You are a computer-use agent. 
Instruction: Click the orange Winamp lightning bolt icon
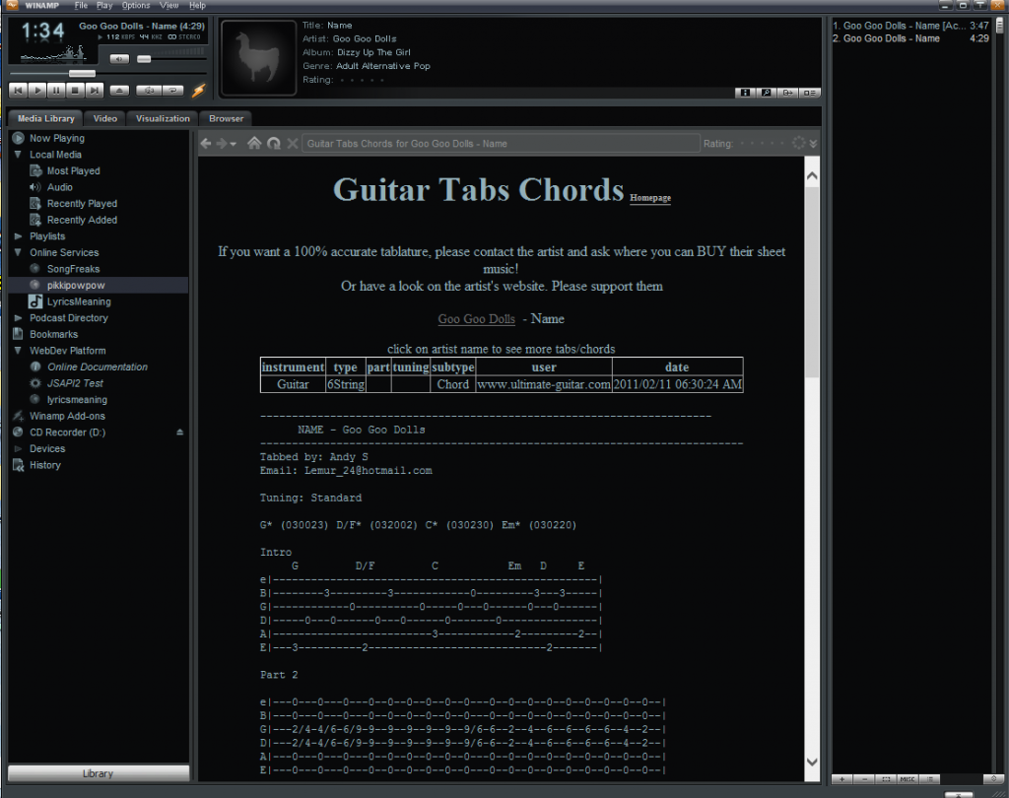pyautogui.click(x=199, y=90)
